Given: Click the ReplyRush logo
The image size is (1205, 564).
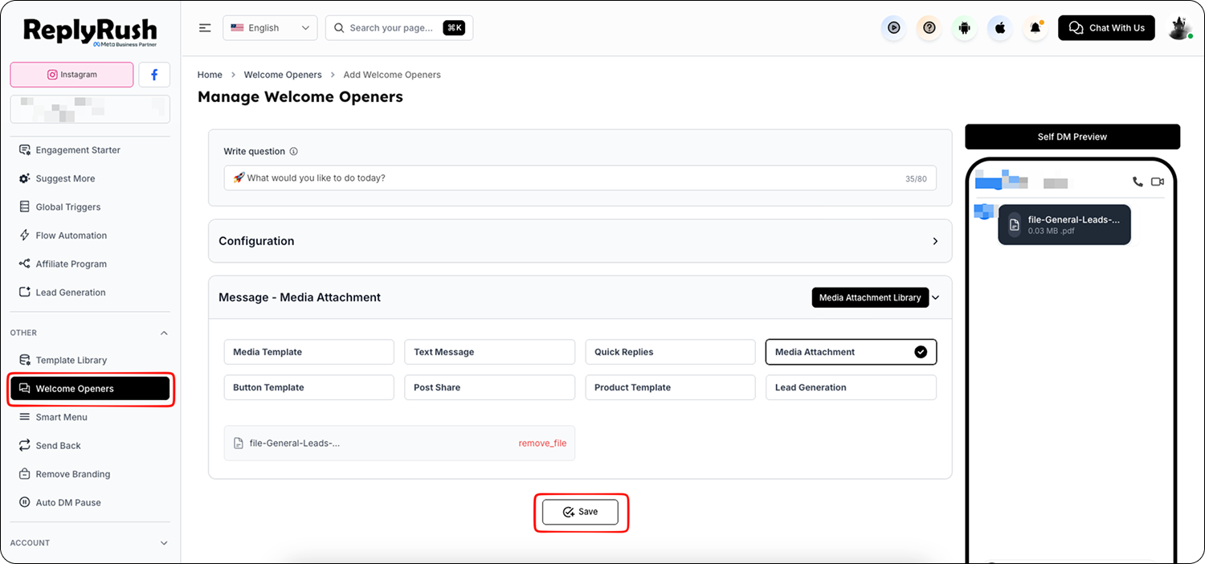Looking at the screenshot, I should [x=90, y=32].
